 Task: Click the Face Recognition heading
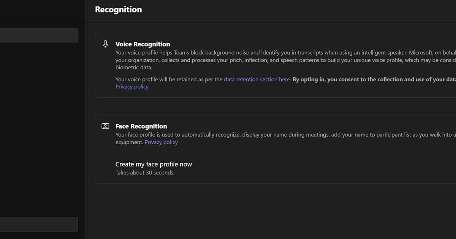pos(141,126)
